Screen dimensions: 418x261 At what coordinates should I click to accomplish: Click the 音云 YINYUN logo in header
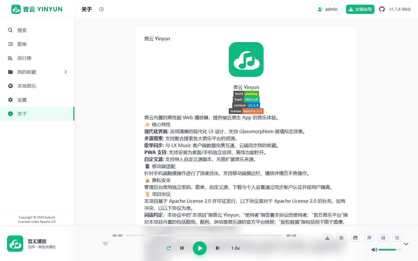click(37, 9)
